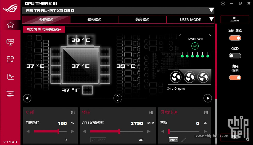This screenshot has width=253, height=145.
Task: Click the 39 °C right-side temperature reading
Action: [126, 66]
